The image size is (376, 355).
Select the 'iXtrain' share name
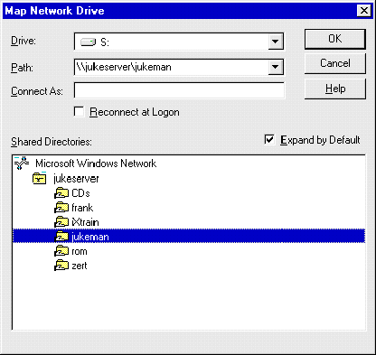[x=85, y=222]
